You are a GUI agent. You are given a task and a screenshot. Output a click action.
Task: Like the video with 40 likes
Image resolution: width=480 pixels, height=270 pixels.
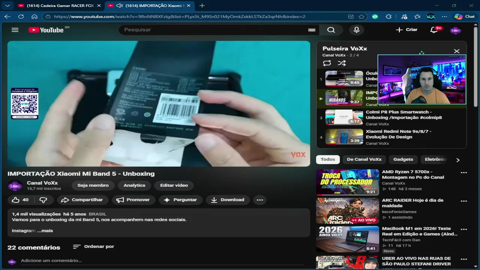20,200
